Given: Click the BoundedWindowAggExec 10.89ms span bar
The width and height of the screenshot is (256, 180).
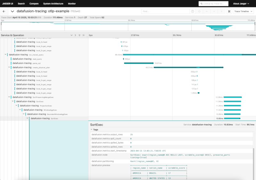Looking at the screenshot, I should (x=232, y=114).
